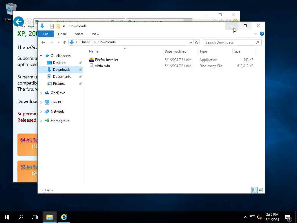297x223 pixels.
Task: Open taskbar search magnifier
Action: coord(21,217)
